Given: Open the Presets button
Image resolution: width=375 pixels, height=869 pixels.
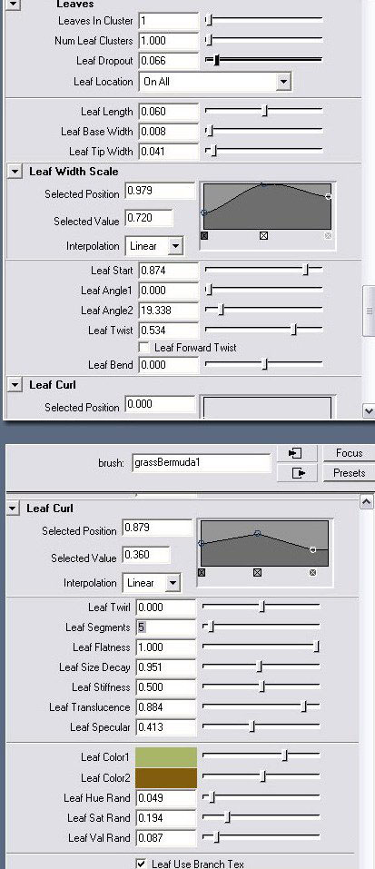Looking at the screenshot, I should pyautogui.click(x=349, y=473).
